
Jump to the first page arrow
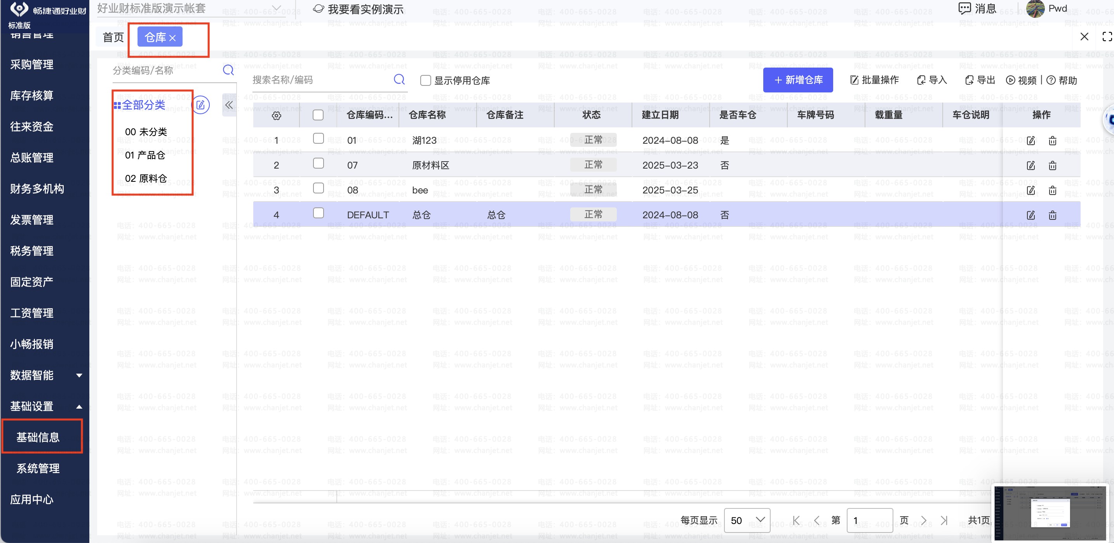pos(796,520)
